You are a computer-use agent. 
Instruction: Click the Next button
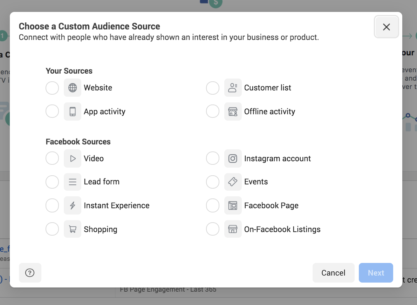pyautogui.click(x=376, y=273)
